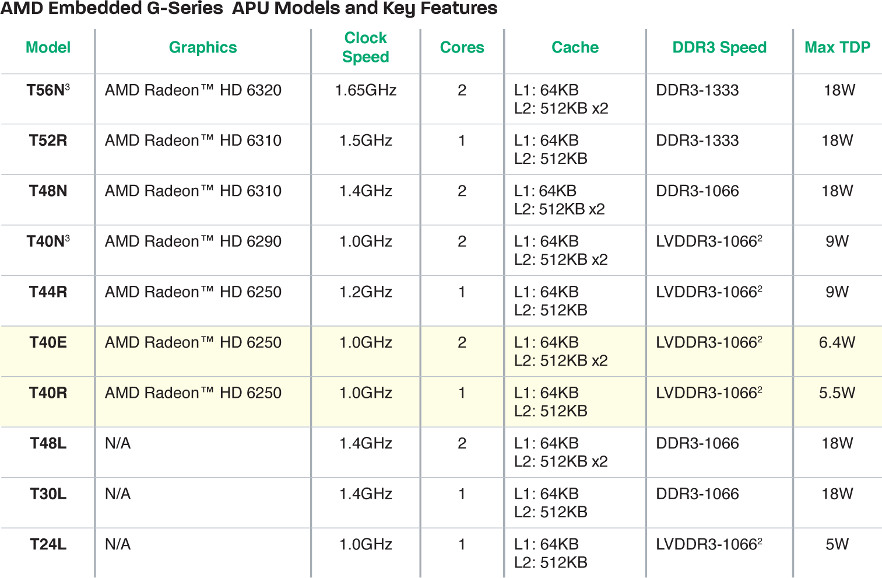
Task: Select 'L2: 512KB x2' cache line in T40E row
Action: coord(561,360)
